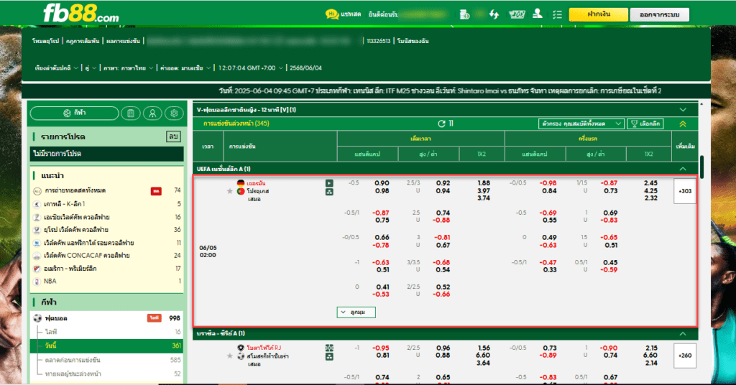
Task: Open the all-properties filter dropdown
Action: click(581, 124)
